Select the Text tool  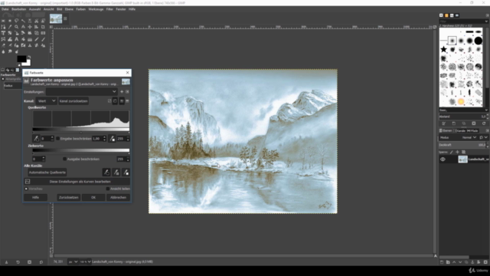click(16, 39)
